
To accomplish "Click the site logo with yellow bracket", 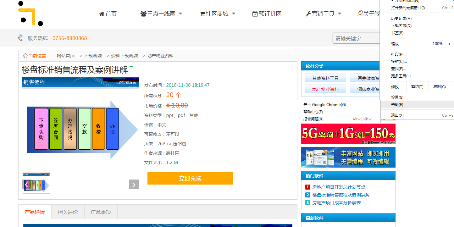I will click(30, 14).
